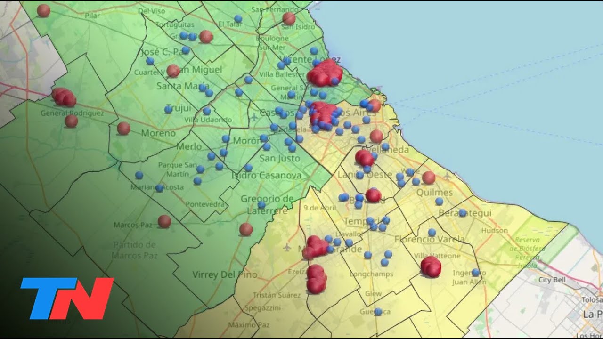The height and width of the screenshot is (339, 603).
Task: Click the blue marker under Gregorio de Laferrere
Action: coord(261,205)
